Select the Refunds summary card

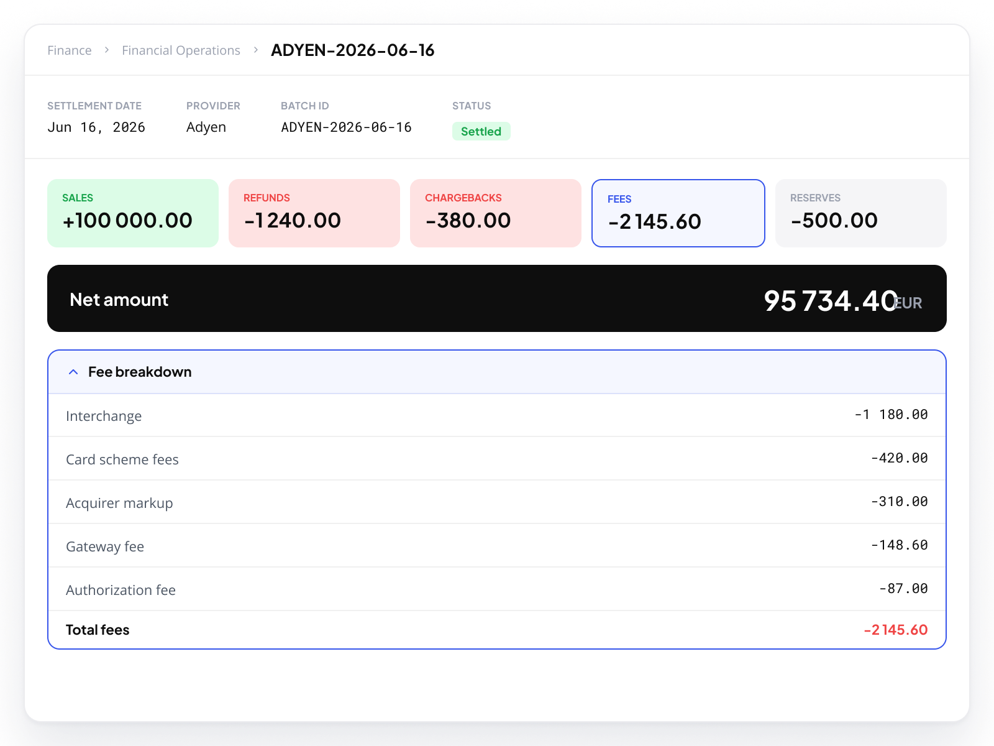click(x=314, y=213)
